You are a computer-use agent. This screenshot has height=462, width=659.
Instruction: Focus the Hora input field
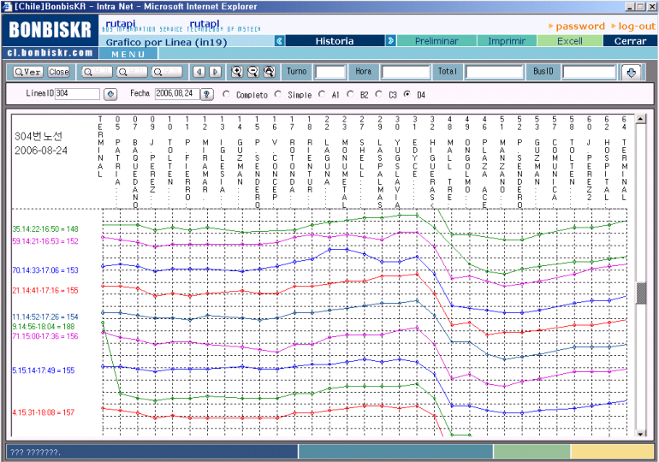(406, 72)
